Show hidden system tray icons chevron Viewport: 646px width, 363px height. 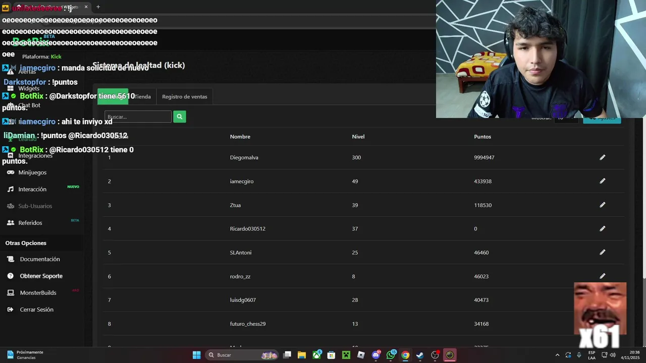click(557, 355)
